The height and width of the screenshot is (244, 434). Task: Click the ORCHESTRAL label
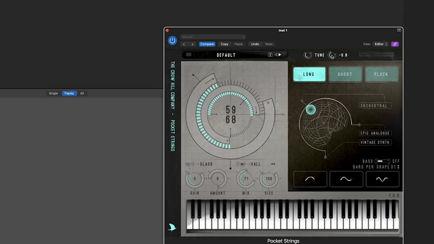pos(375,106)
